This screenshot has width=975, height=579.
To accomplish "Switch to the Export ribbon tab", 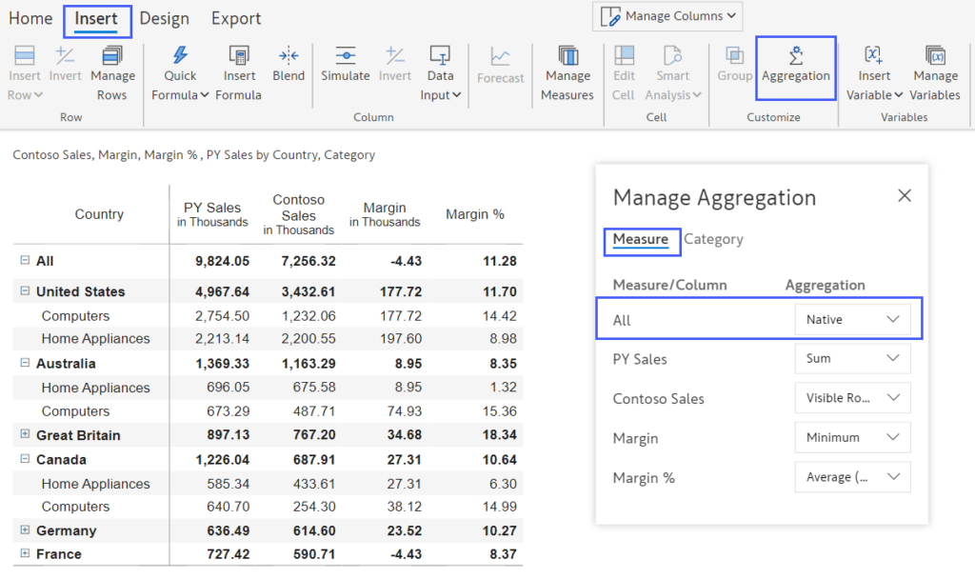I will click(x=235, y=18).
